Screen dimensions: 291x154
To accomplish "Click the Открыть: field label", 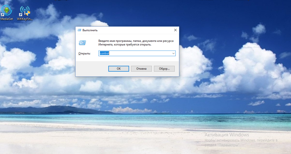I will [84, 54].
